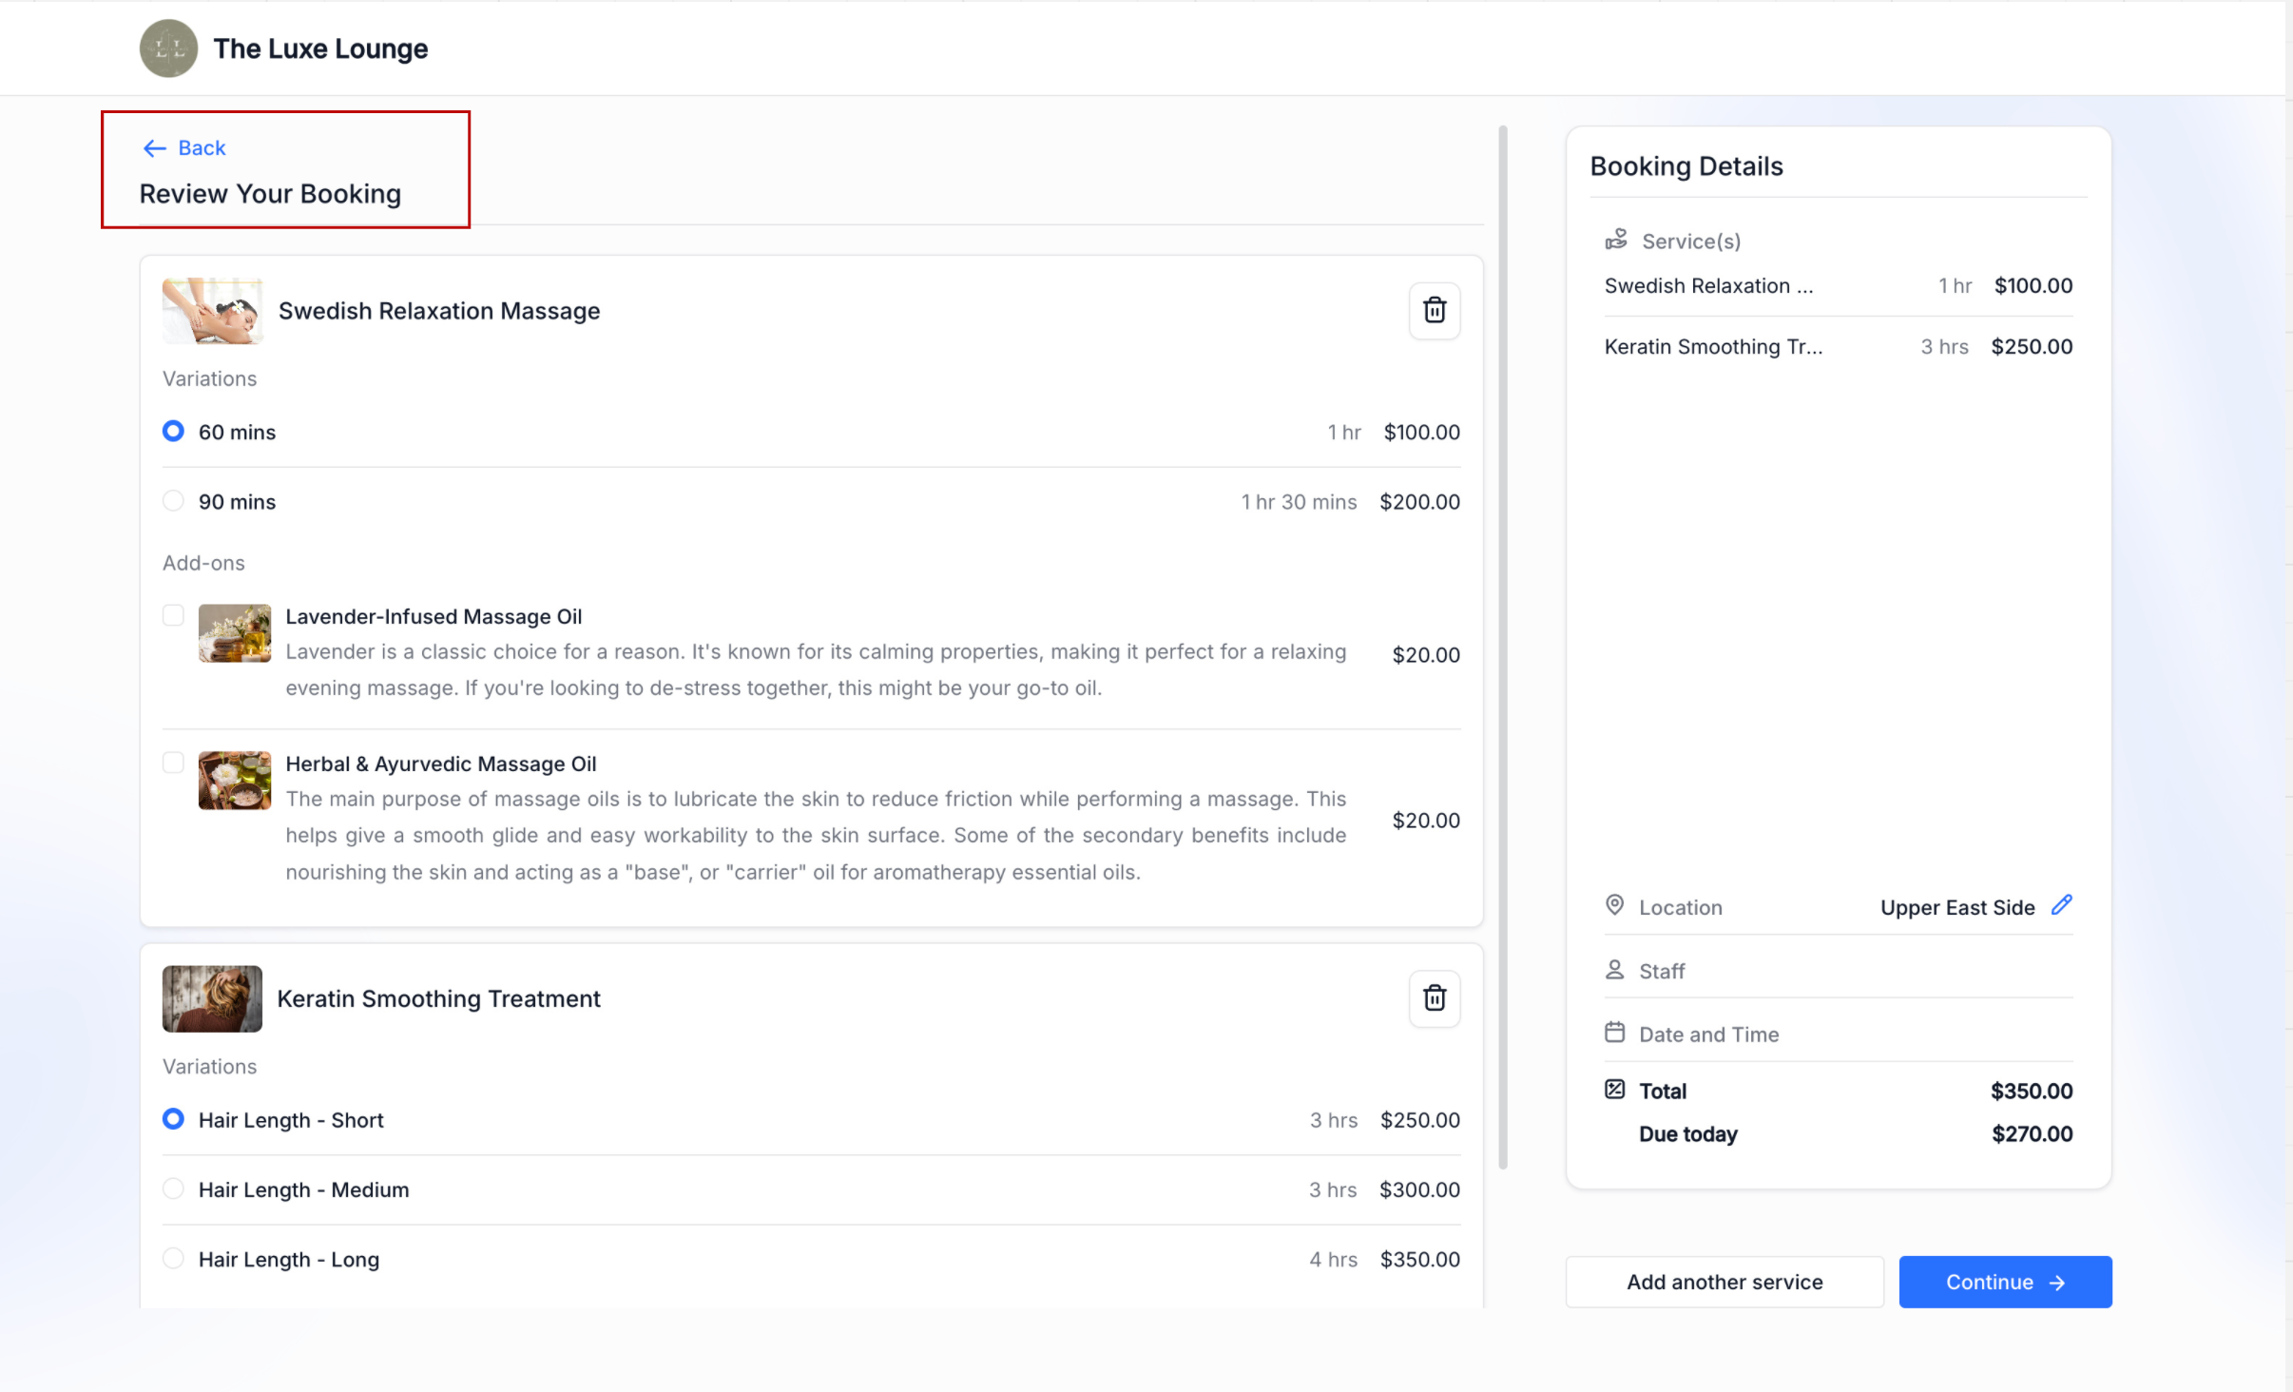Choose Hair Length - Medium option
Viewport: 2293px width, 1392px height.
click(x=173, y=1189)
